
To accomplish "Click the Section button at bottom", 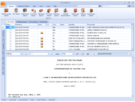I will pos(4,100).
